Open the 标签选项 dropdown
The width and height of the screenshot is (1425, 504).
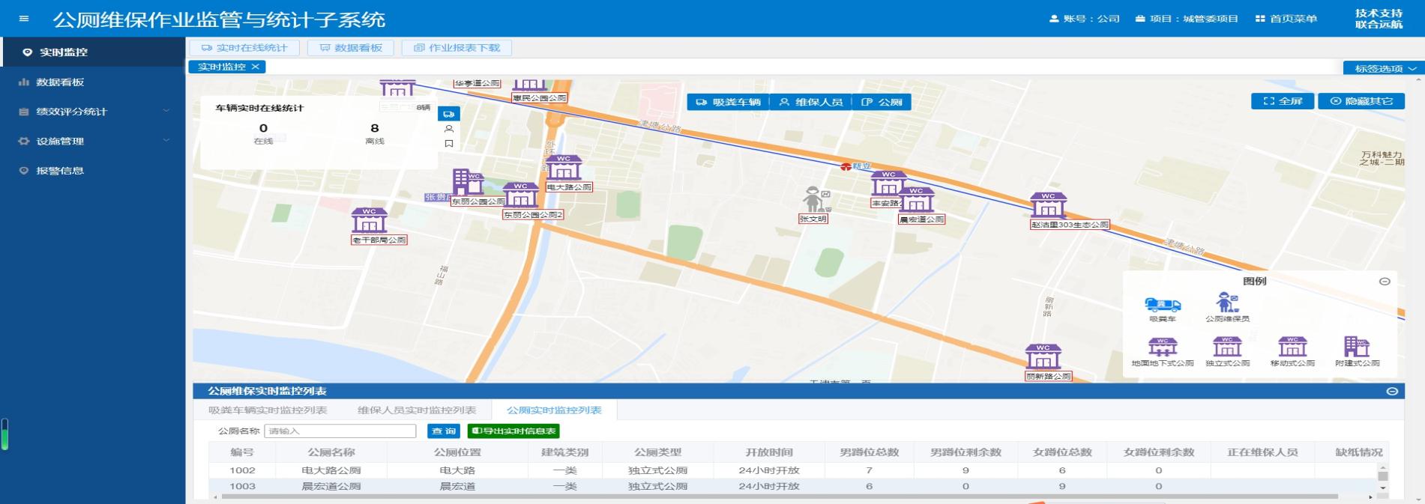coord(1384,68)
